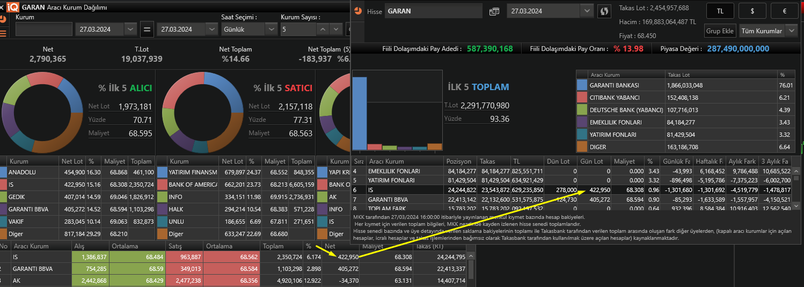This screenshot has height=287, width=804.
Task: Click the refresh icon beside the Hisse date
Action: pos(604,11)
